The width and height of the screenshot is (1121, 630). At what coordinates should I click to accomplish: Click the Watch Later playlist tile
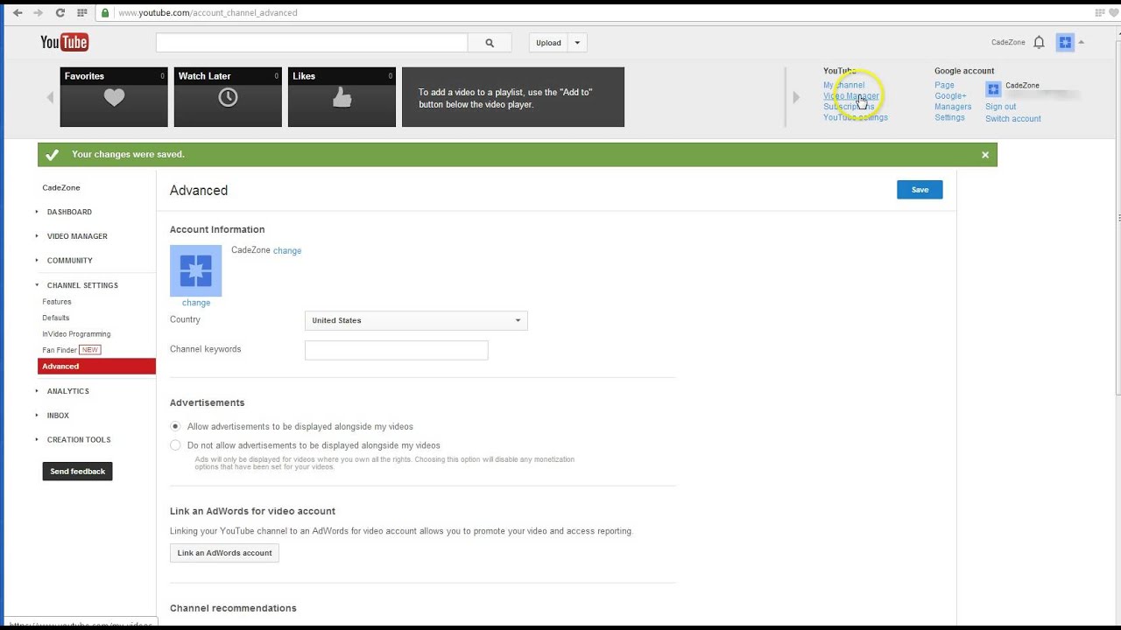228,97
